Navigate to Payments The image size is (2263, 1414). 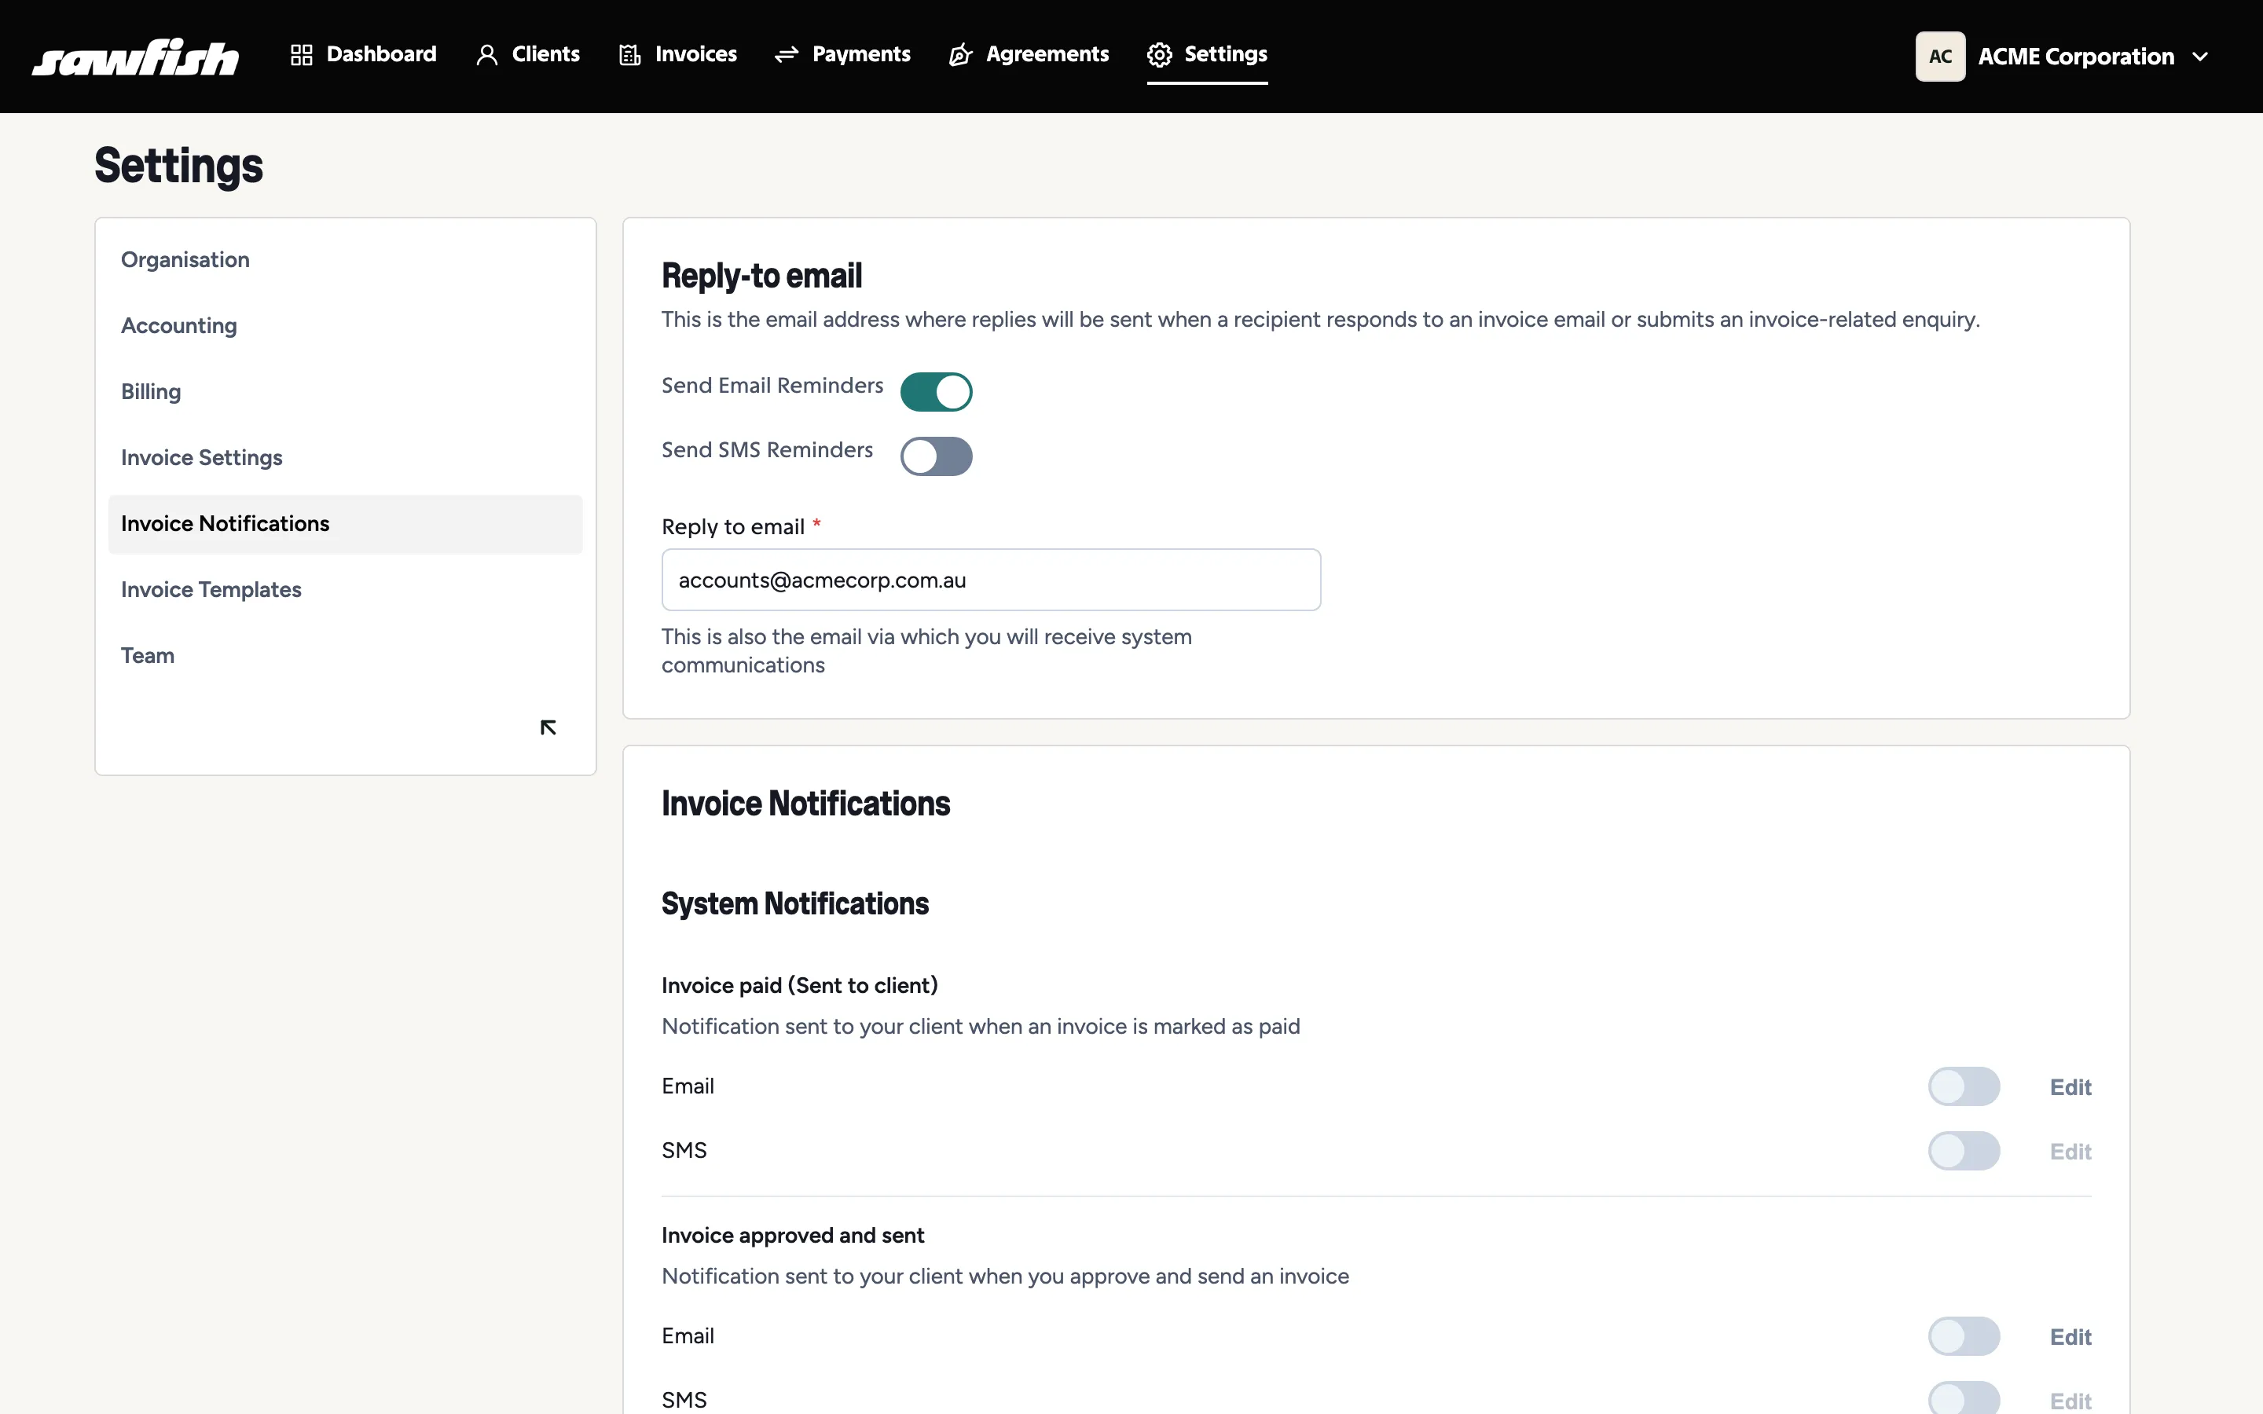pos(842,55)
